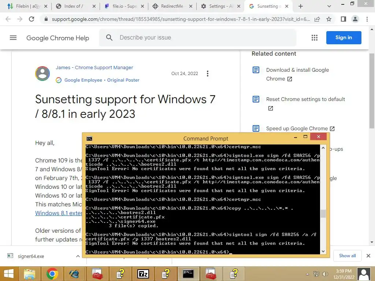Viewport: 375px width, 281px height.
Task: Click the volume tray icon
Action: click(325, 274)
